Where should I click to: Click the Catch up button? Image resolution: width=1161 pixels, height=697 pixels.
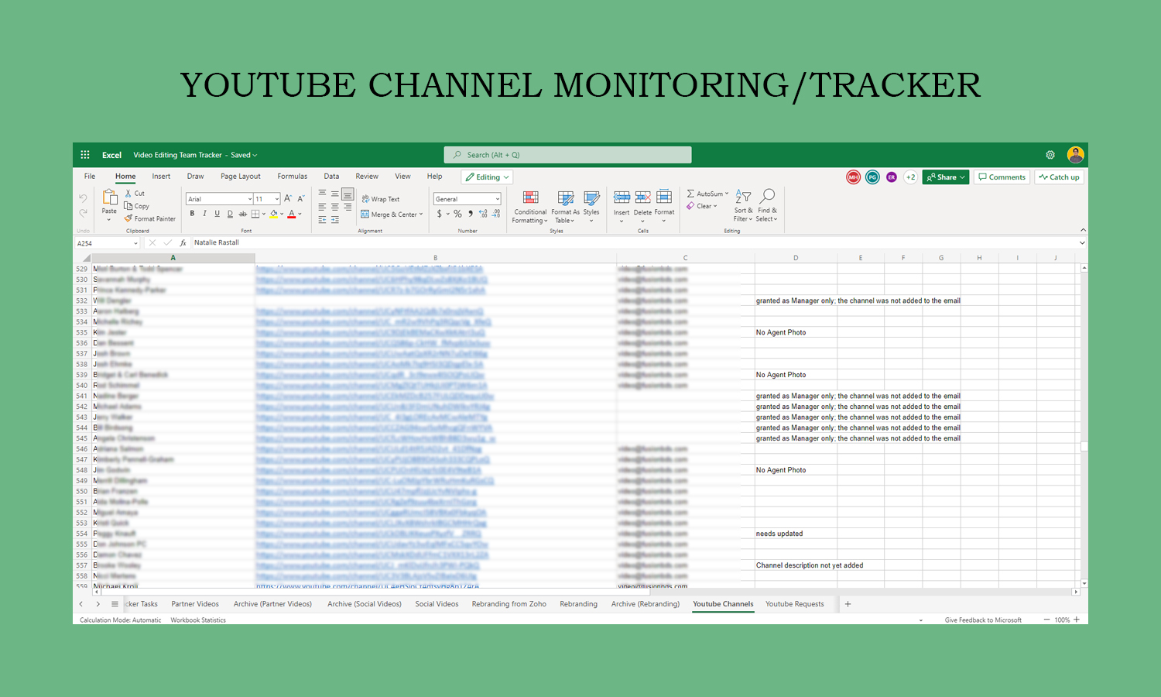coord(1059,177)
